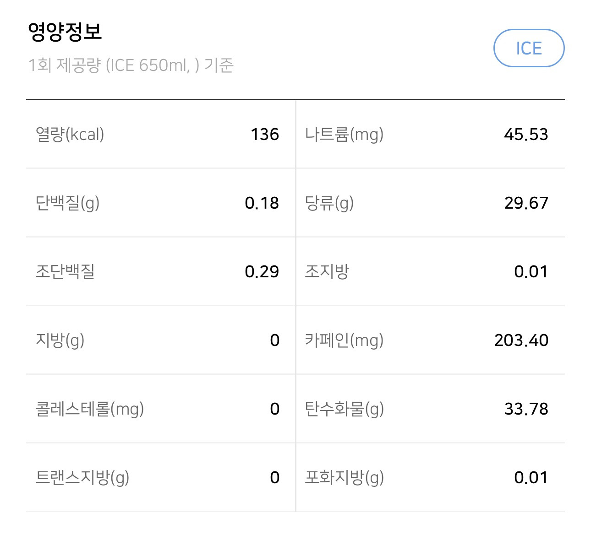
Task: Select the sugar value 29.67
Action: (526, 203)
